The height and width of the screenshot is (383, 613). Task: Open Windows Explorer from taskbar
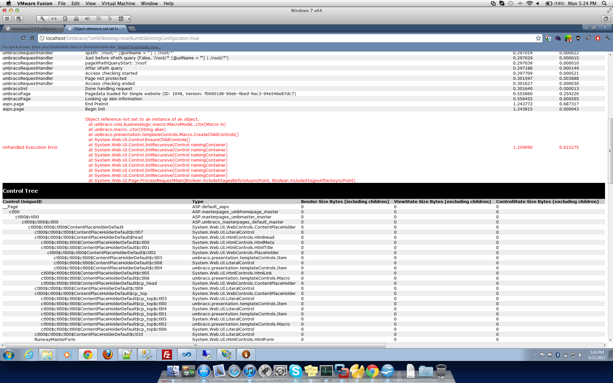tap(47, 355)
